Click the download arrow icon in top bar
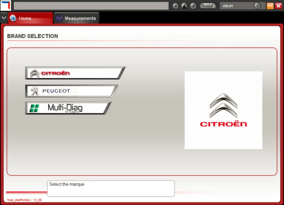Image resolution: width=284 pixels, height=205 pixels. coord(175,6)
